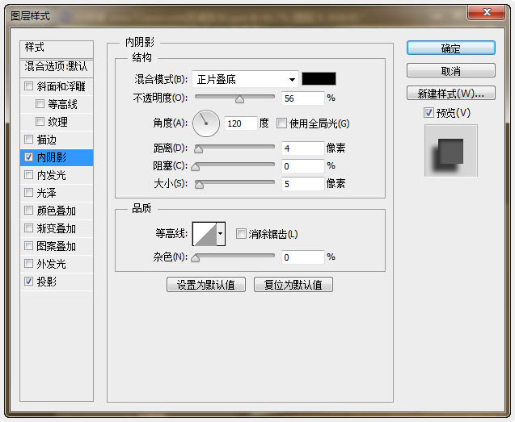This screenshot has height=422, width=515.
Task: Select the 图案叠加 style row label
Action: [56, 246]
